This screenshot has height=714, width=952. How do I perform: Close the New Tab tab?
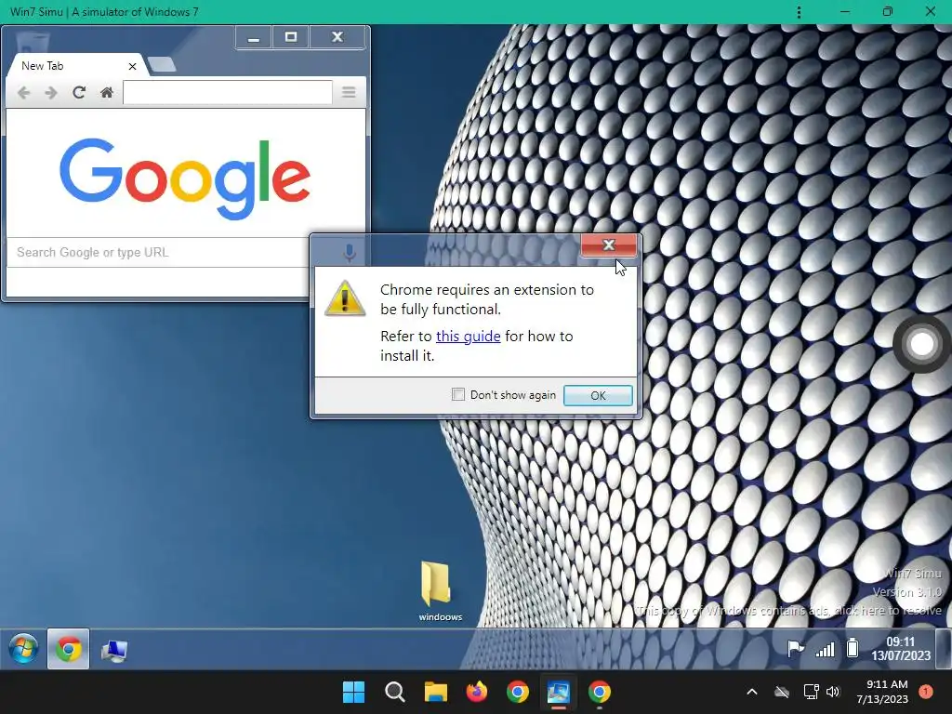tap(132, 66)
